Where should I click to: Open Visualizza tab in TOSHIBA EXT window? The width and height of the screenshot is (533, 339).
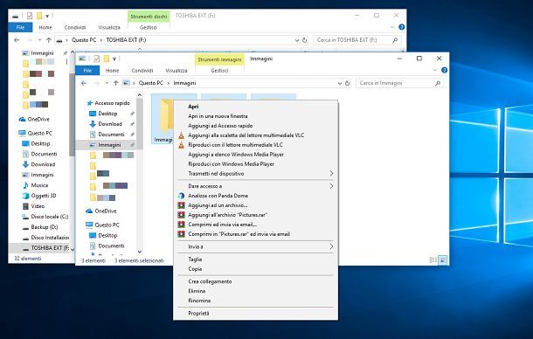(x=109, y=28)
